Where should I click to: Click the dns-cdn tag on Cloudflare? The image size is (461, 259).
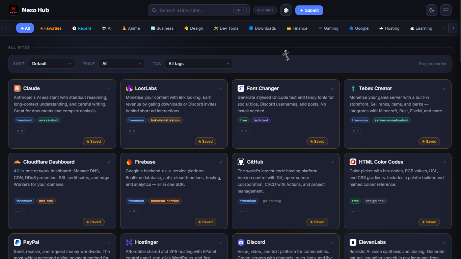tap(46, 201)
